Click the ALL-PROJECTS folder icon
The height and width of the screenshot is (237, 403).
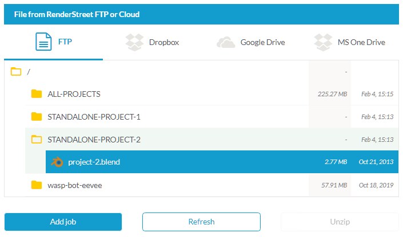pos(37,94)
